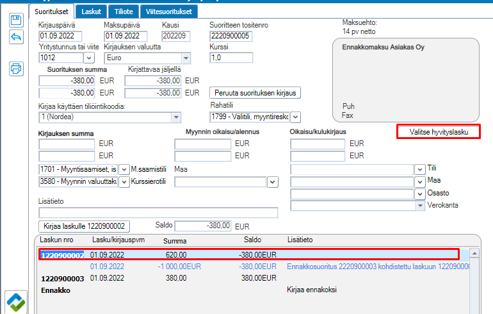Open the Viitesuoritukset tab
Screen dimensions: 493x314
click(169, 12)
